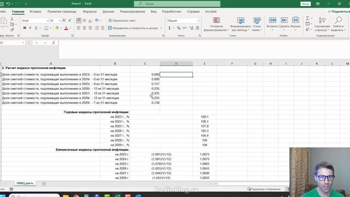
Task: Decrease decimal places
Action: point(197,28)
